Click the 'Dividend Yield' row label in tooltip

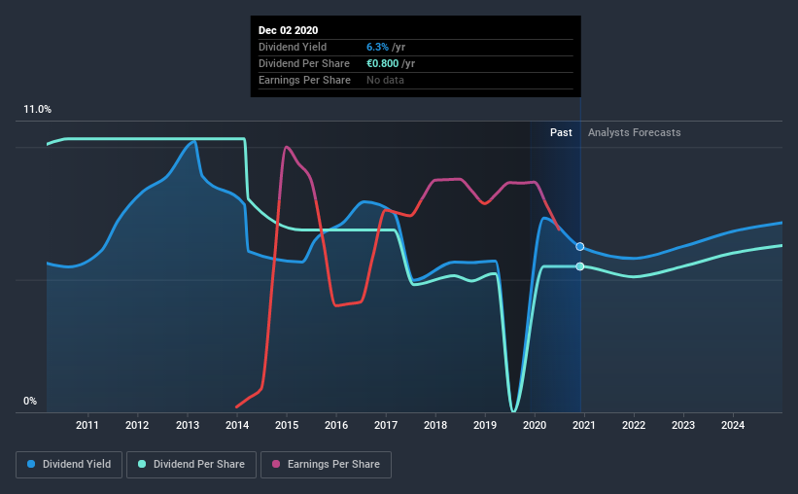pos(293,47)
